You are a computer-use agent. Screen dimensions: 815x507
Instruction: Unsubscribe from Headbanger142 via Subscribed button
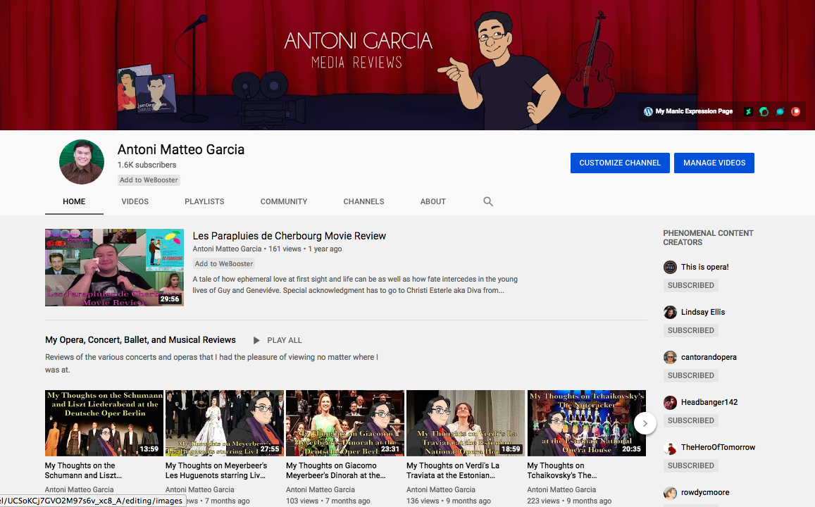690,420
